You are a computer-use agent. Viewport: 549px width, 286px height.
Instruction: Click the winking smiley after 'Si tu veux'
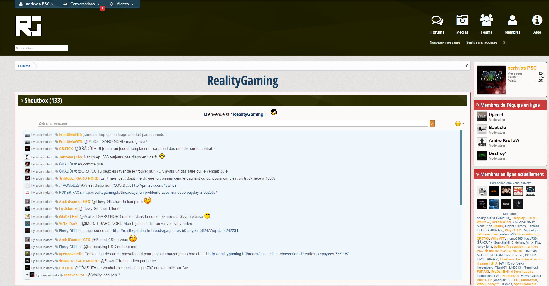133,238
